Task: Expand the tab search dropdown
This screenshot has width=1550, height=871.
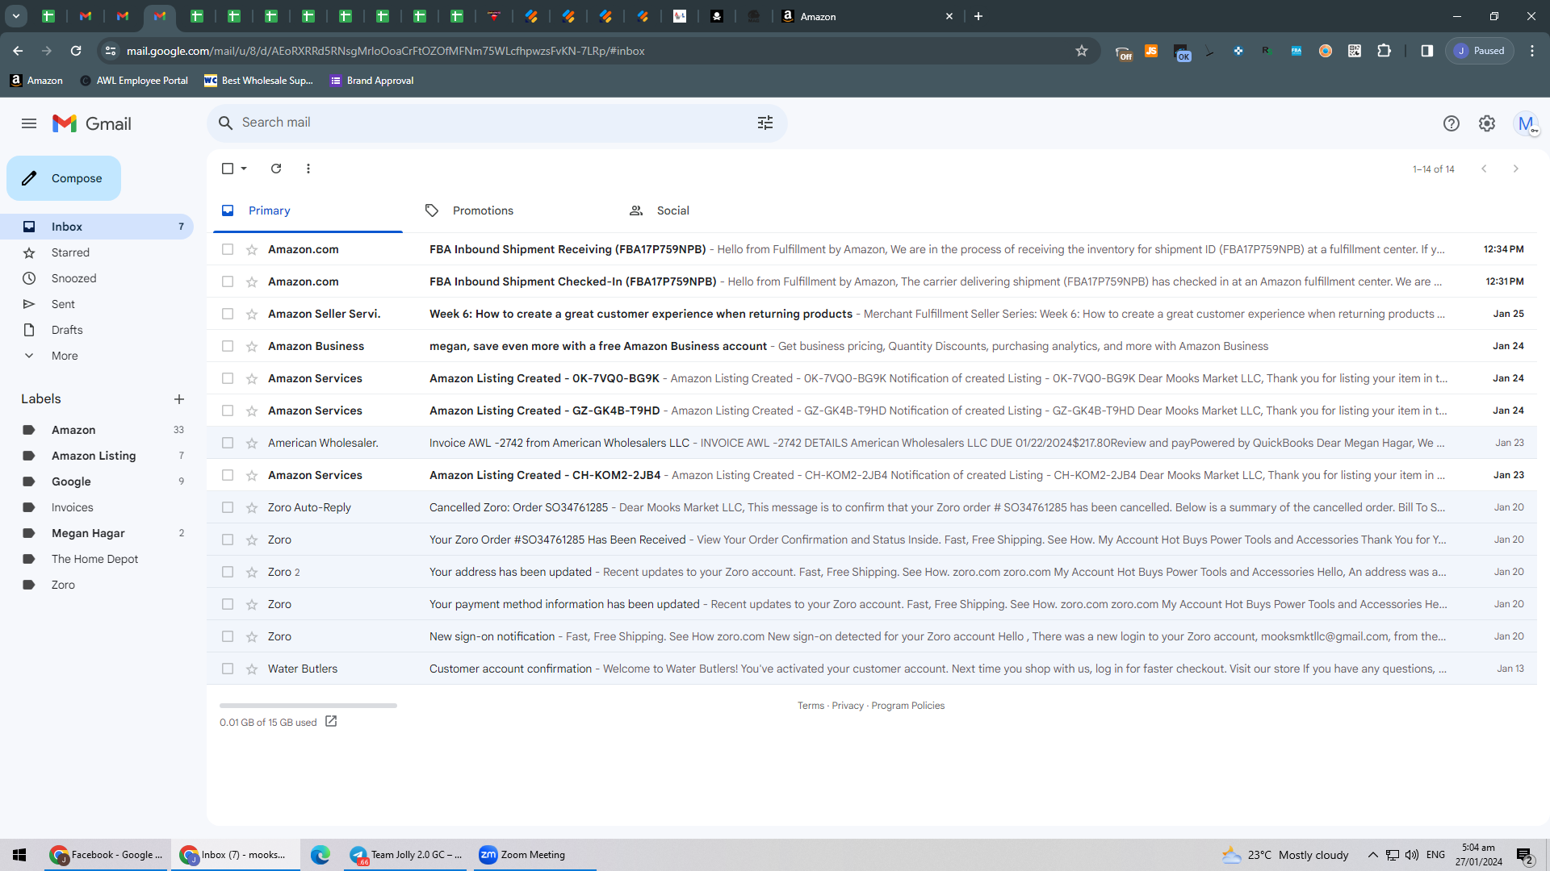Action: (x=15, y=16)
